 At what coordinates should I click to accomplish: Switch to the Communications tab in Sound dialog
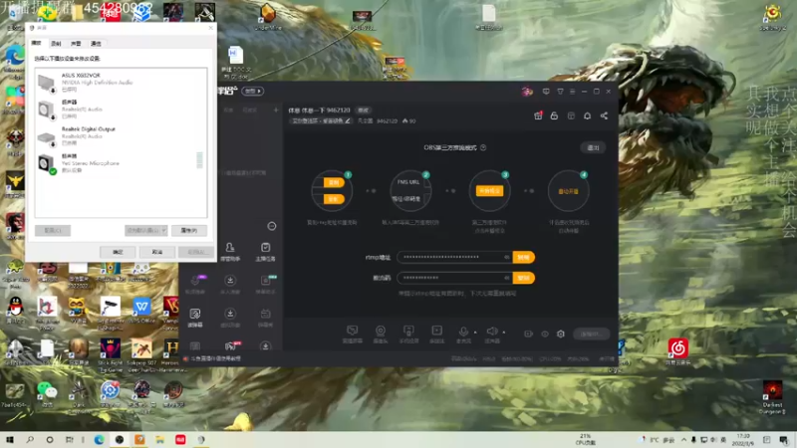(x=96, y=44)
